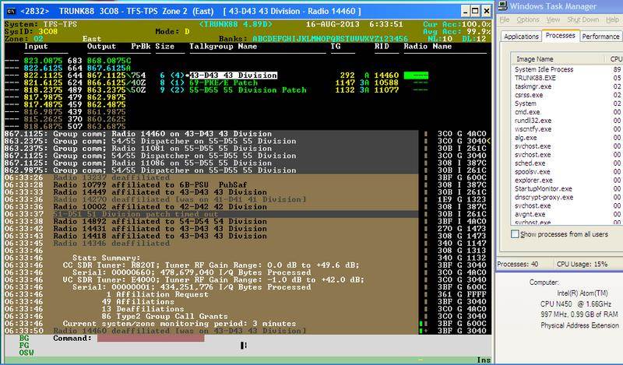623x365 pixels.
Task: Switch to the Applications tab
Action: 521,37
